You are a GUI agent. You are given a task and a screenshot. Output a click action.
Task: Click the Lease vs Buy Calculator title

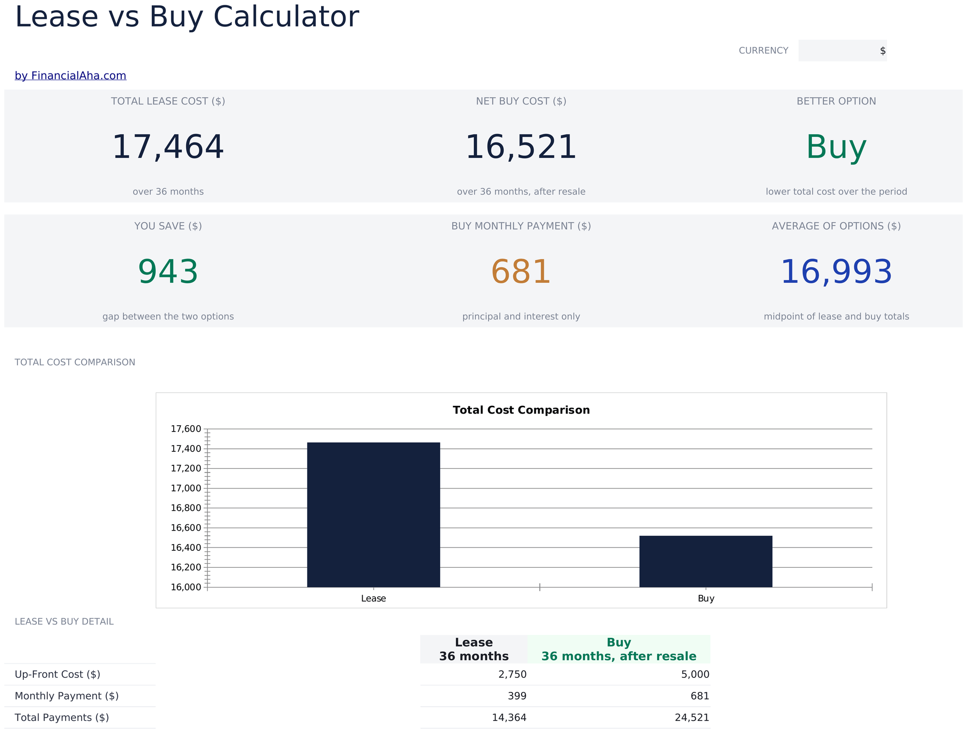(x=187, y=17)
